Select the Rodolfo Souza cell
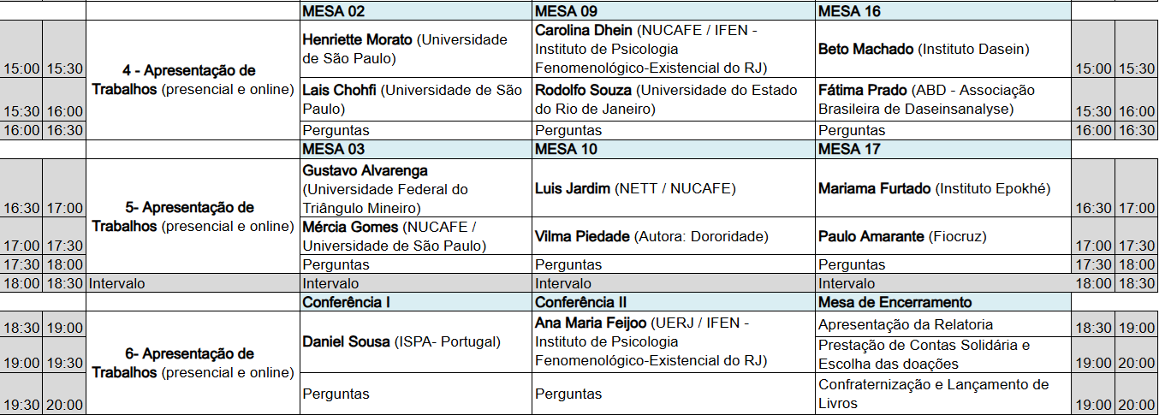This screenshot has width=1159, height=415. [x=673, y=99]
